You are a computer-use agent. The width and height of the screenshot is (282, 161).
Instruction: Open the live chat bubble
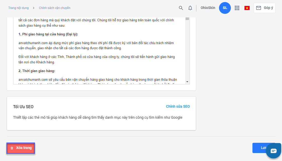[x=273, y=151]
